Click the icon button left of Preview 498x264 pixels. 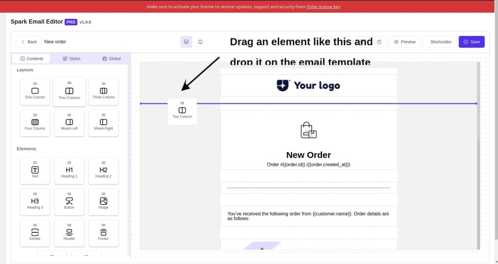coord(379,42)
